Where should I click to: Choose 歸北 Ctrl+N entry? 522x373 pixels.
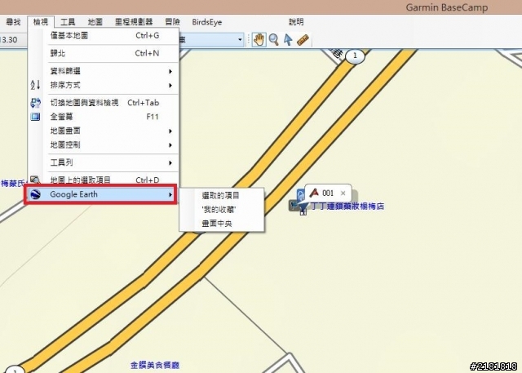(x=104, y=53)
